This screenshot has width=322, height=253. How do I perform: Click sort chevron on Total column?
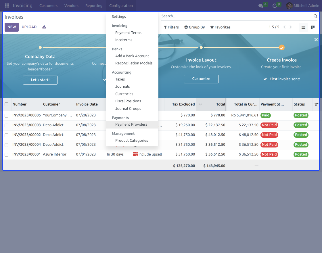click(200, 104)
